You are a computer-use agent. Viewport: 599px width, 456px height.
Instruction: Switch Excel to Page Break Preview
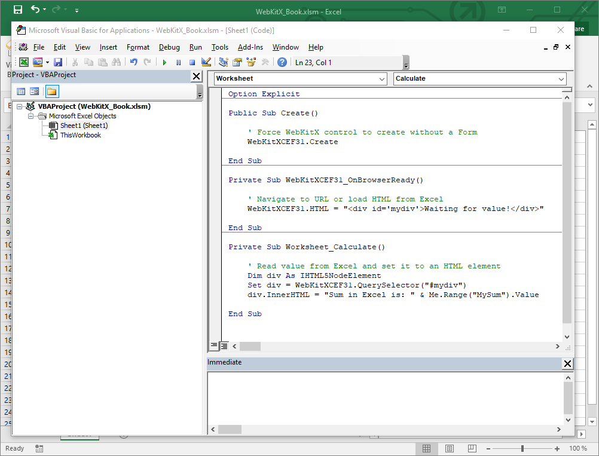tap(472, 448)
